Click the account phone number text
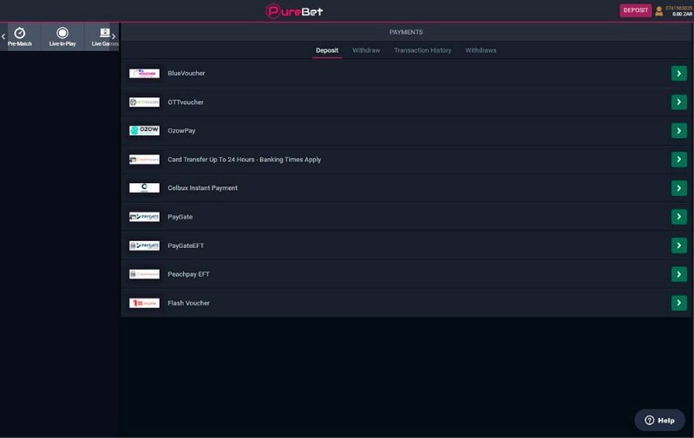 pyautogui.click(x=678, y=8)
